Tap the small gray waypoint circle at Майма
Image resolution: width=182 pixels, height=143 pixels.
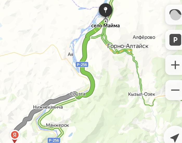[106, 21]
